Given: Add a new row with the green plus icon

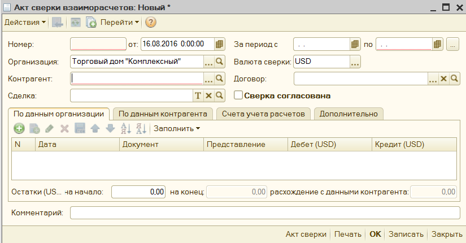Looking at the screenshot, I should 19,128.
